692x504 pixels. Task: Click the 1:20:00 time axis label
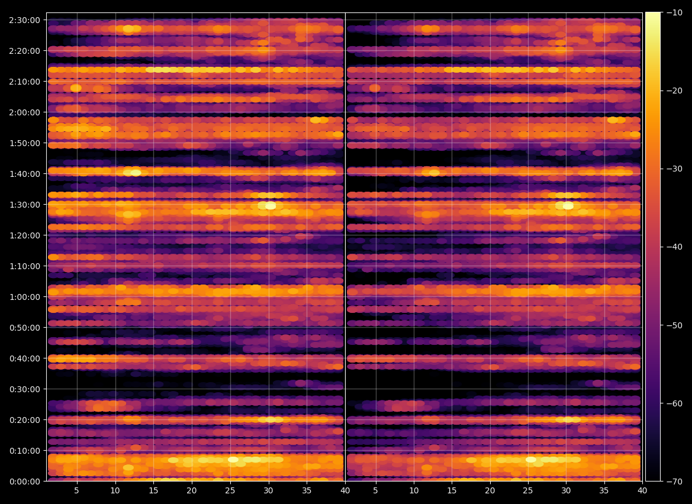[x=24, y=235]
